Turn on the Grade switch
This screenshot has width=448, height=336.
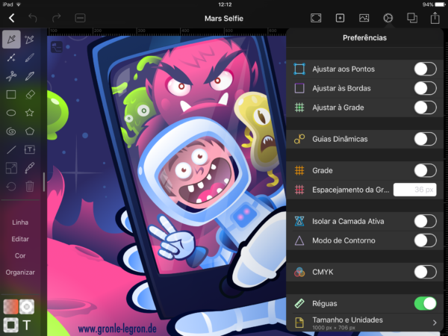pyautogui.click(x=425, y=170)
